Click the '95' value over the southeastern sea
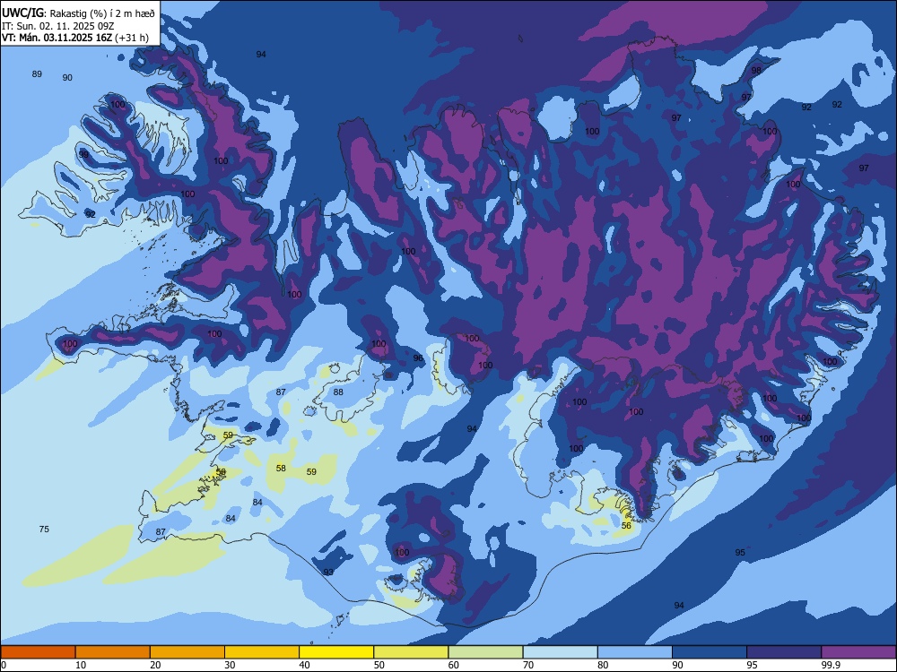This screenshot has width=897, height=672. point(740,552)
